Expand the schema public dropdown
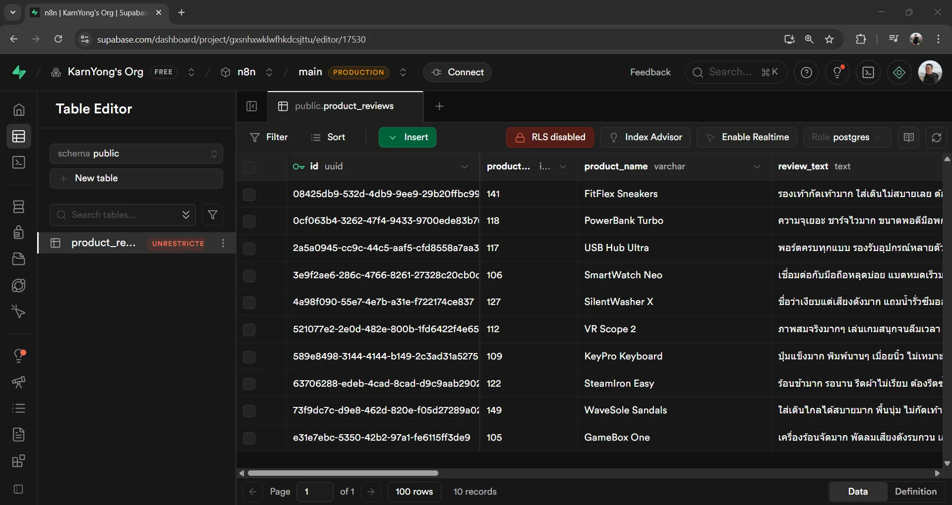This screenshot has width=952, height=505. click(136, 153)
